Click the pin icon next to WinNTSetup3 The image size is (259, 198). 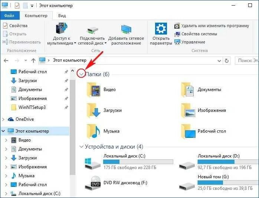click(66, 107)
